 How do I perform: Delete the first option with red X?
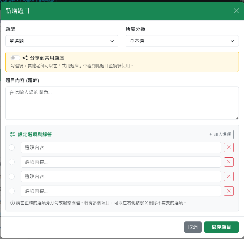(x=229, y=147)
